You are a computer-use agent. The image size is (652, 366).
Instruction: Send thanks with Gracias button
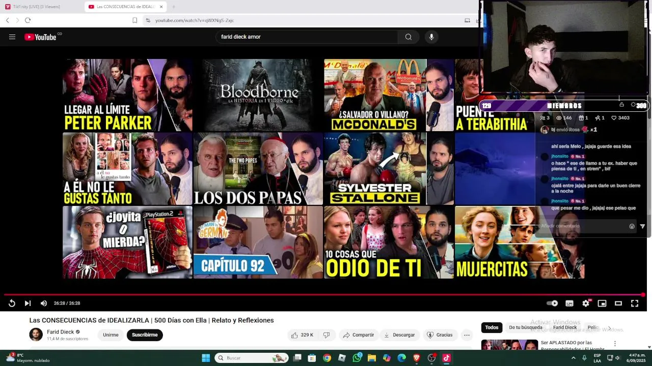click(x=440, y=335)
